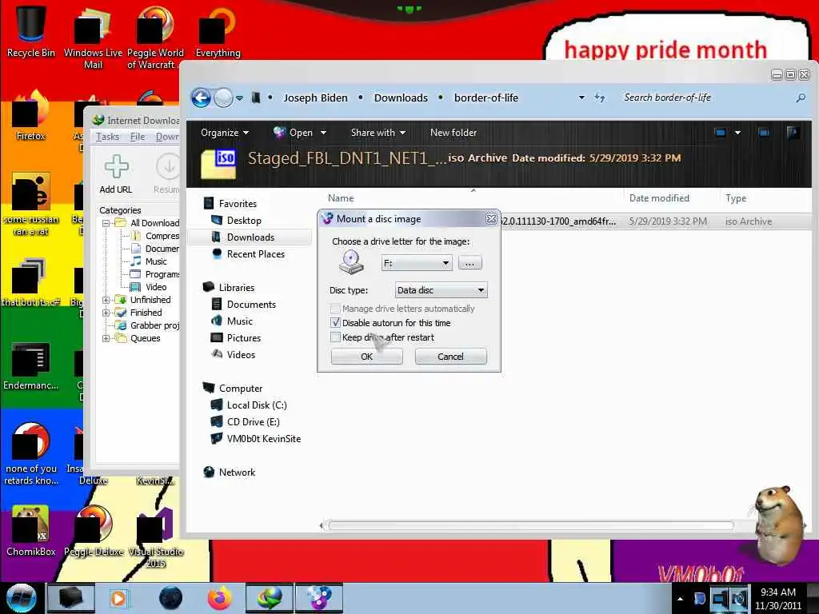Expand the Queues category in IDM
The height and width of the screenshot is (614, 819).
(106, 338)
